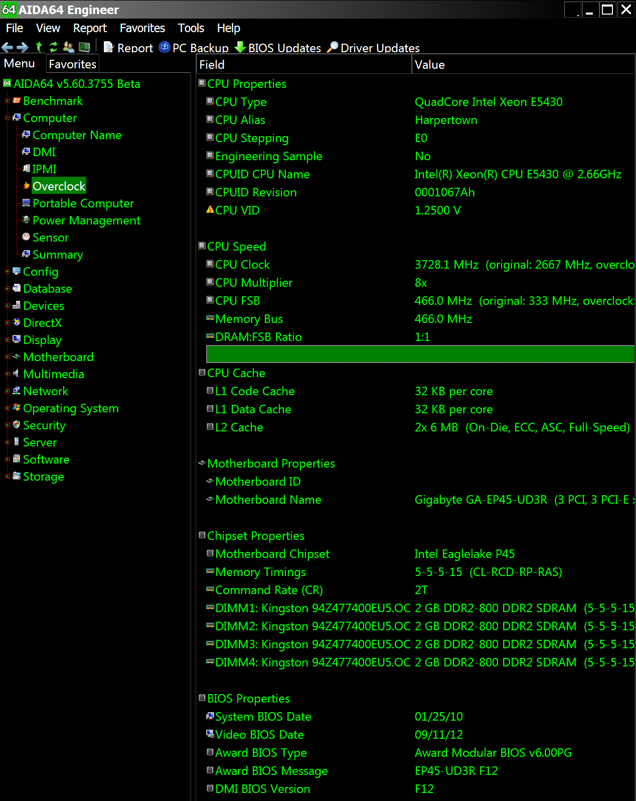Screen dimensions: 636x801
Task: Expand the DirectX tree node
Action: point(7,323)
